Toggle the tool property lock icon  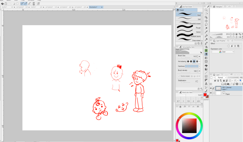click(201, 52)
